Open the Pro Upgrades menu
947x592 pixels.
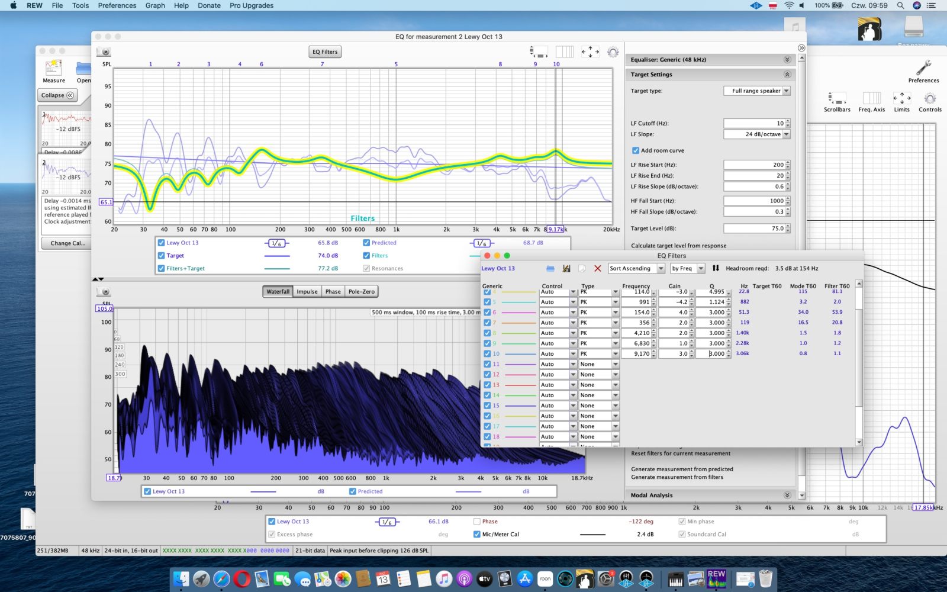(x=252, y=5)
